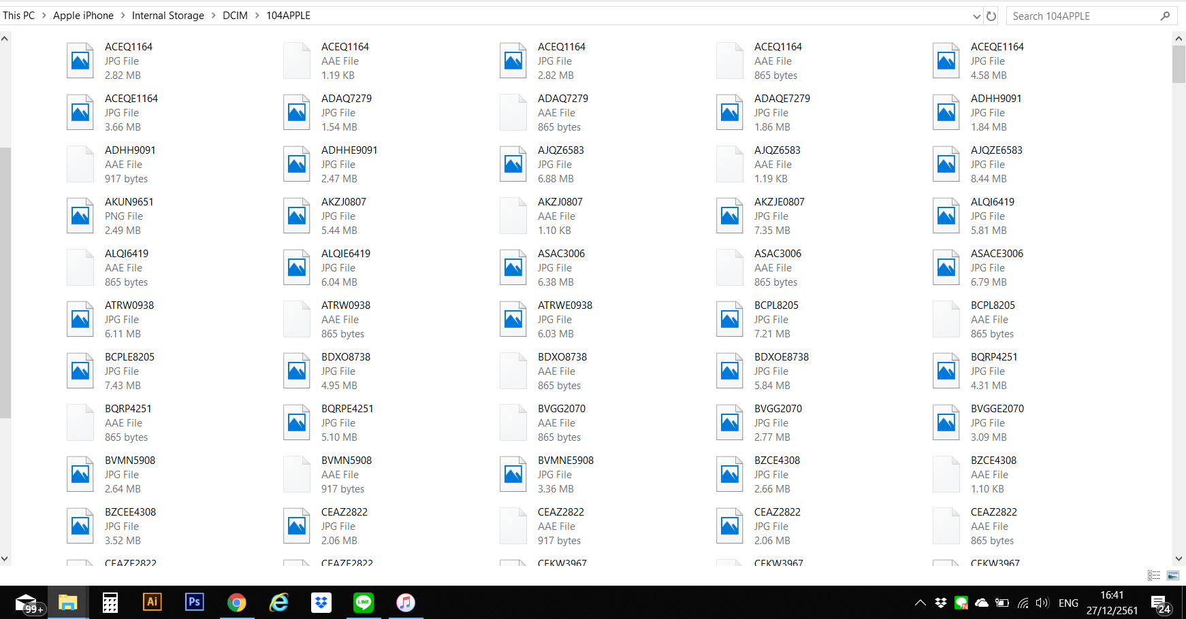The width and height of the screenshot is (1186, 619).
Task: Click the ADAQ7279 JPG file icon
Action: click(297, 112)
